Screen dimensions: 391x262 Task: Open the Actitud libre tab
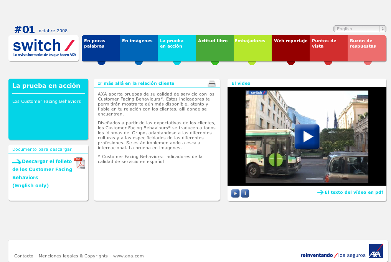pos(215,48)
